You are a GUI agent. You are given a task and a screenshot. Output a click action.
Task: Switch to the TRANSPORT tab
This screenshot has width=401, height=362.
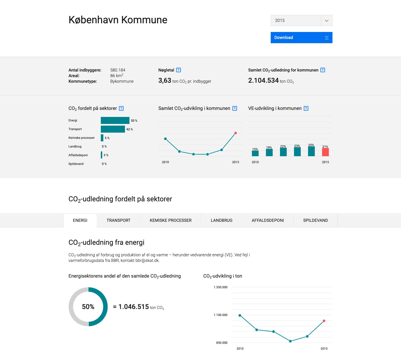click(x=119, y=220)
